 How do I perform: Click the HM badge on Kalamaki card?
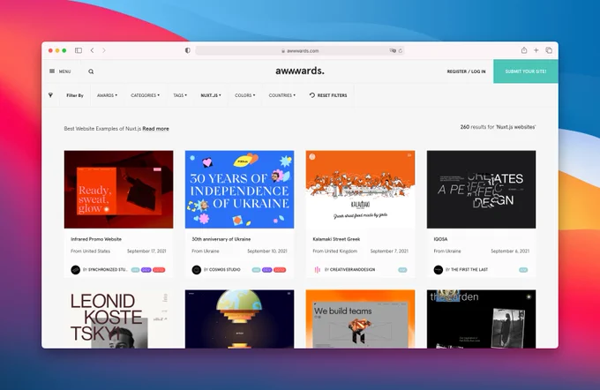(402, 270)
